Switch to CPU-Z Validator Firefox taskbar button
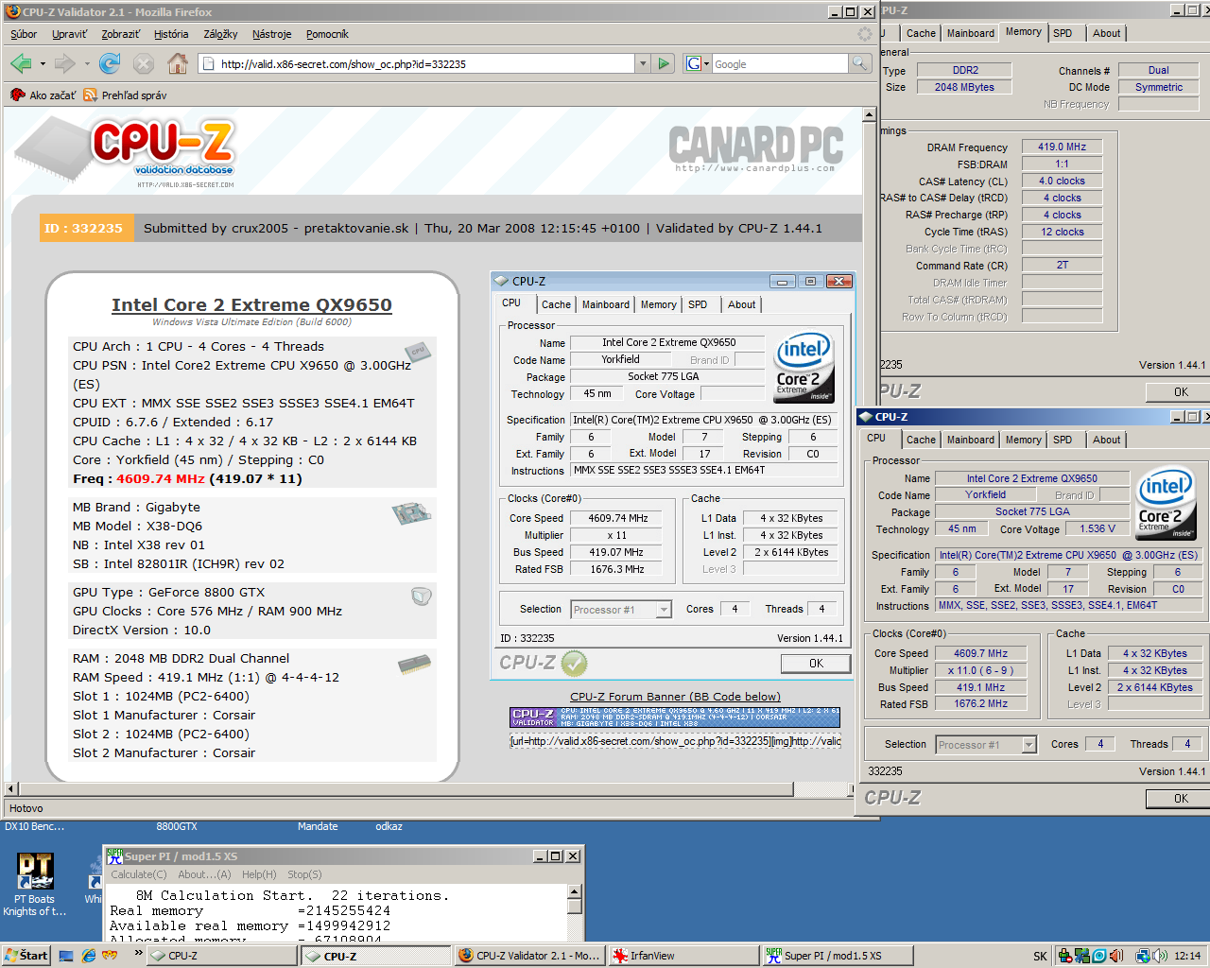This screenshot has height=968, width=1210. click(x=529, y=956)
